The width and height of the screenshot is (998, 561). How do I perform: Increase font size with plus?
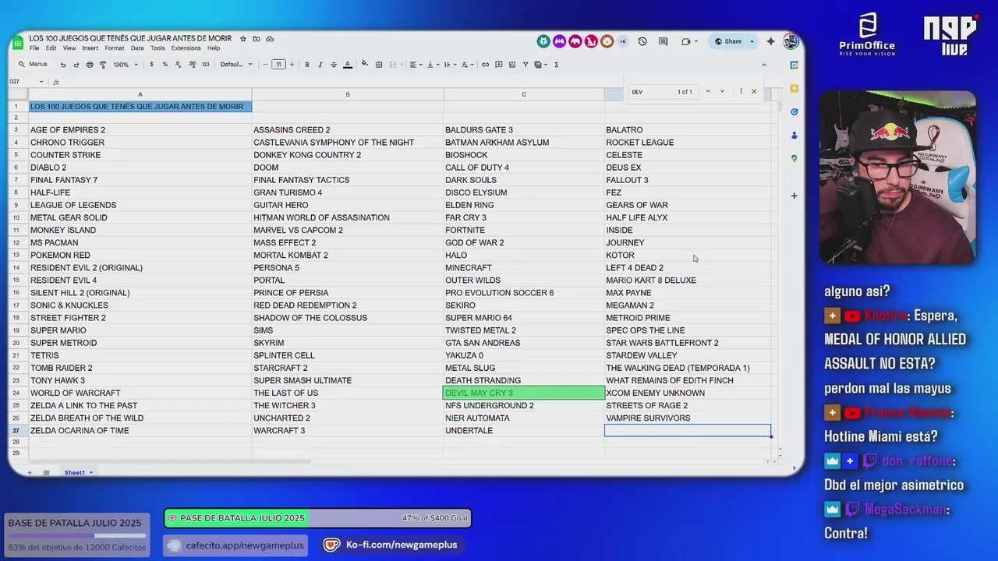(292, 65)
